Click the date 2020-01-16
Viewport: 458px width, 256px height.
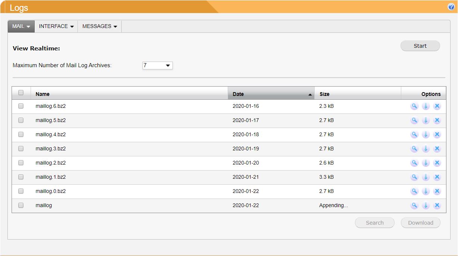[x=246, y=106]
